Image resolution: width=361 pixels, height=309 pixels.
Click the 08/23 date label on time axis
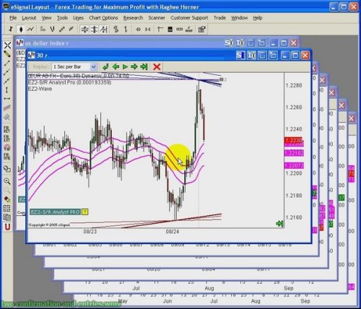(90, 232)
